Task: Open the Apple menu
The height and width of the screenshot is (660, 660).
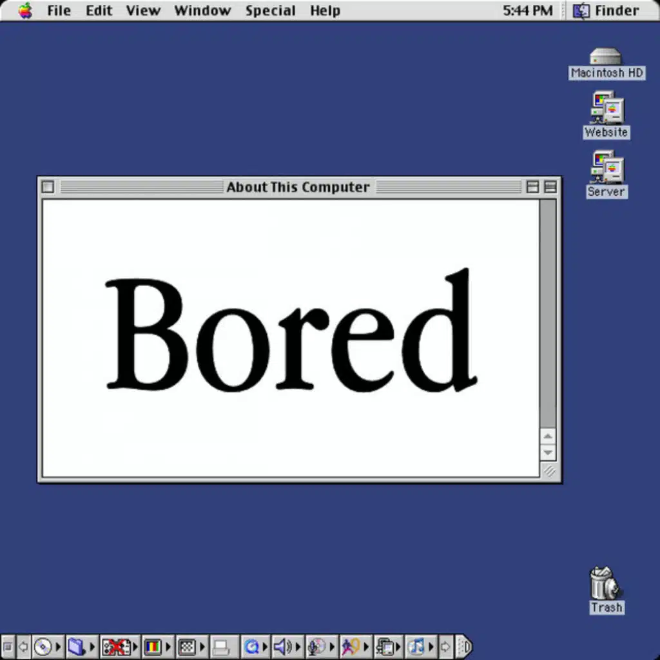Action: (x=25, y=10)
